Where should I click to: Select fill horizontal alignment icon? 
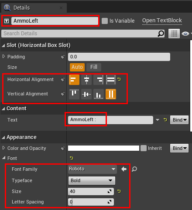(x=111, y=80)
